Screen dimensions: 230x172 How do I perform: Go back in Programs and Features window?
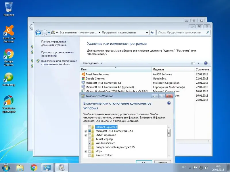(38, 32)
